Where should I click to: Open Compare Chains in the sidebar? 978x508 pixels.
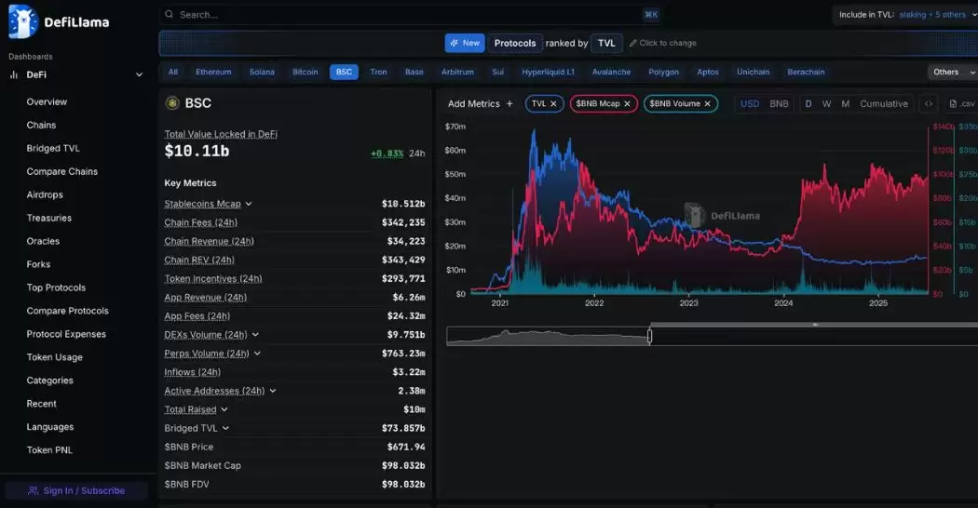coord(61,171)
